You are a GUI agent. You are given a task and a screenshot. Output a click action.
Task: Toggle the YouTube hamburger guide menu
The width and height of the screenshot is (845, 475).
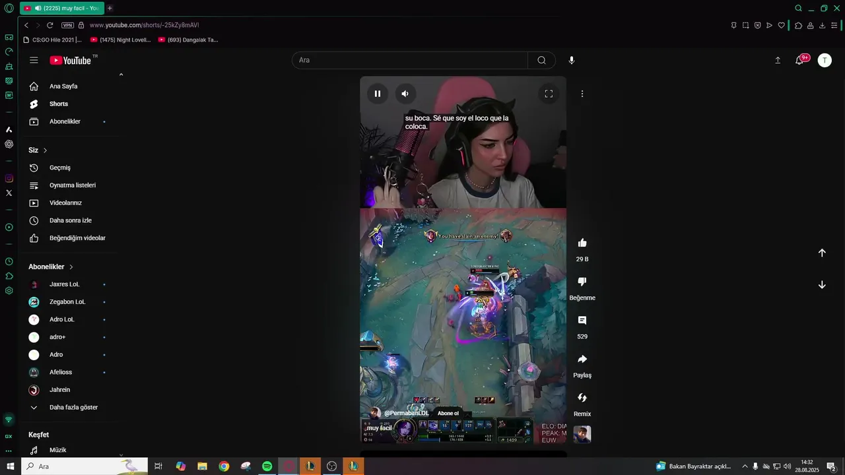coord(34,60)
